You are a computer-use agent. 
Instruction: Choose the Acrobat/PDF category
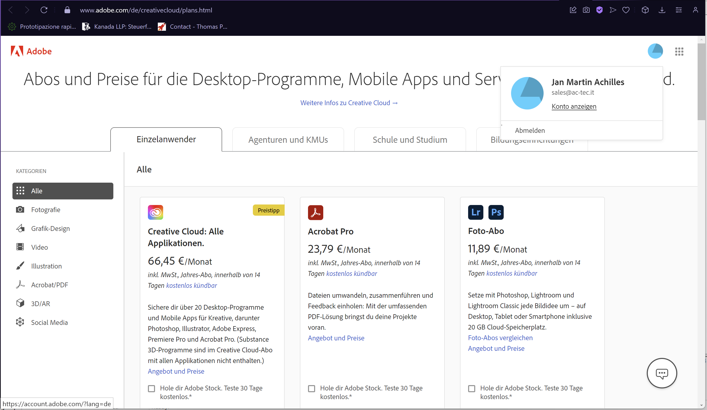(x=49, y=285)
